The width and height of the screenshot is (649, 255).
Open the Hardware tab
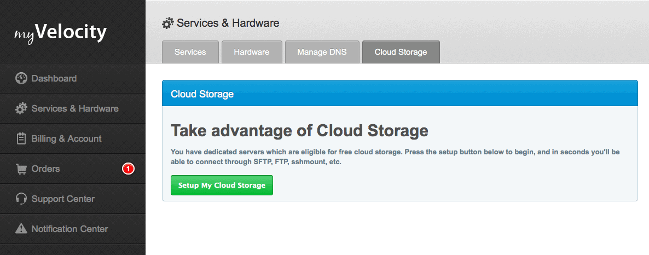[x=252, y=52]
